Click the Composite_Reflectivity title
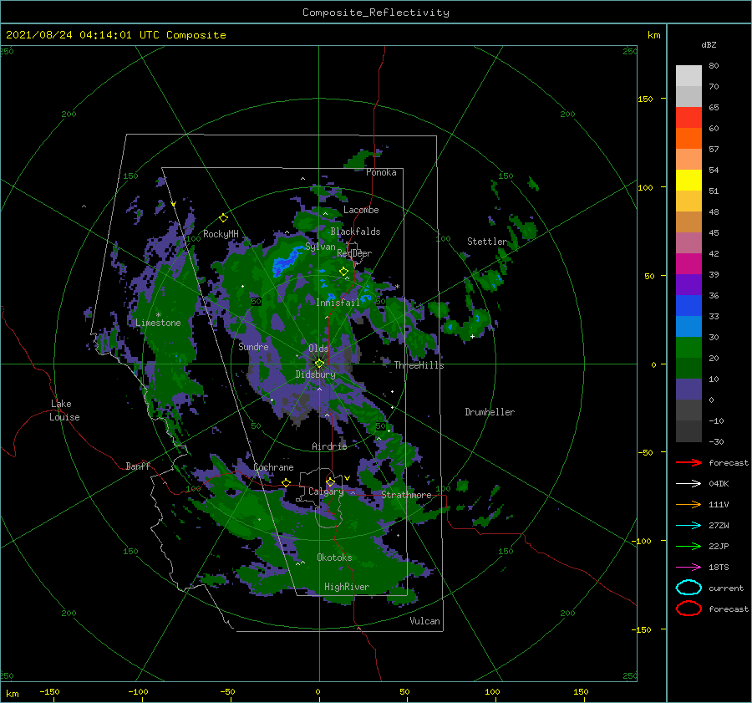 tap(376, 13)
